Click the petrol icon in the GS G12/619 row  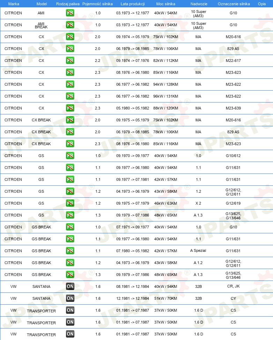point(70,203)
